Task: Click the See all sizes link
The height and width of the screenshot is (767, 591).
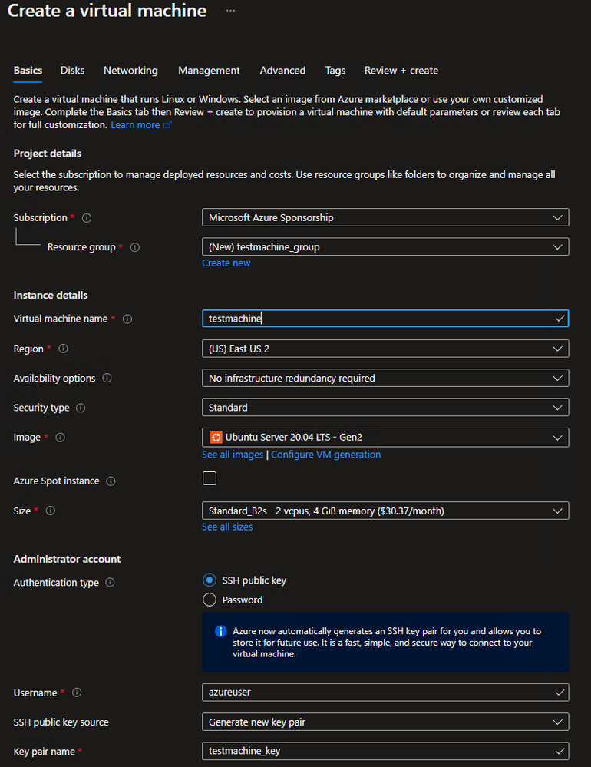Action: point(227,527)
